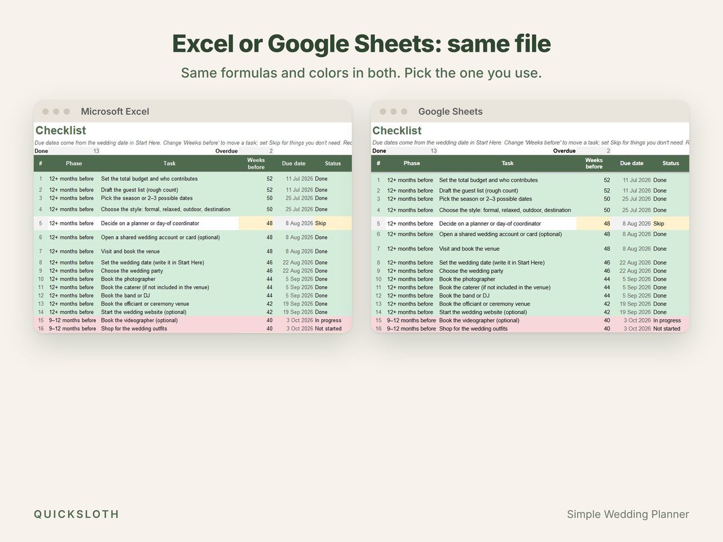Select 'Visit and book the venue' in Google Sheets
The image size is (723, 542).
469,249
